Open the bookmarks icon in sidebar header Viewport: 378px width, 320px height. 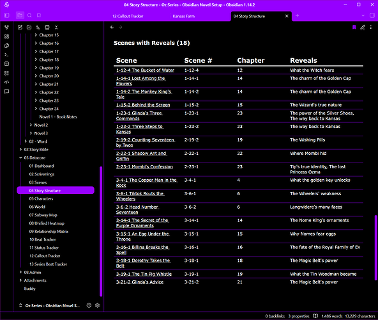click(x=39, y=15)
